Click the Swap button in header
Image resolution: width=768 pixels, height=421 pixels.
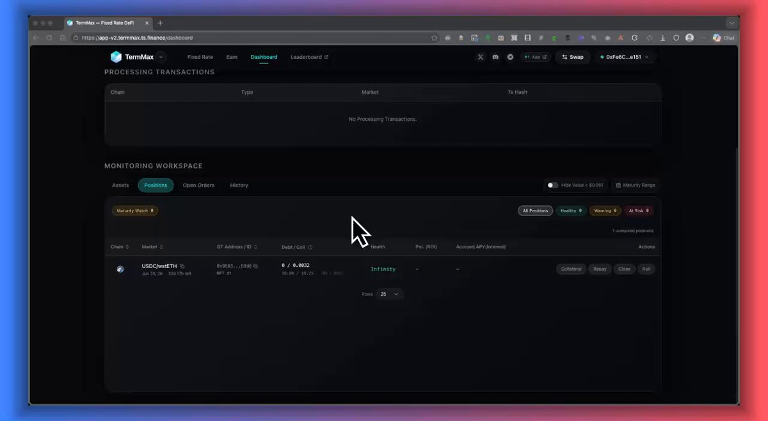[x=572, y=57]
